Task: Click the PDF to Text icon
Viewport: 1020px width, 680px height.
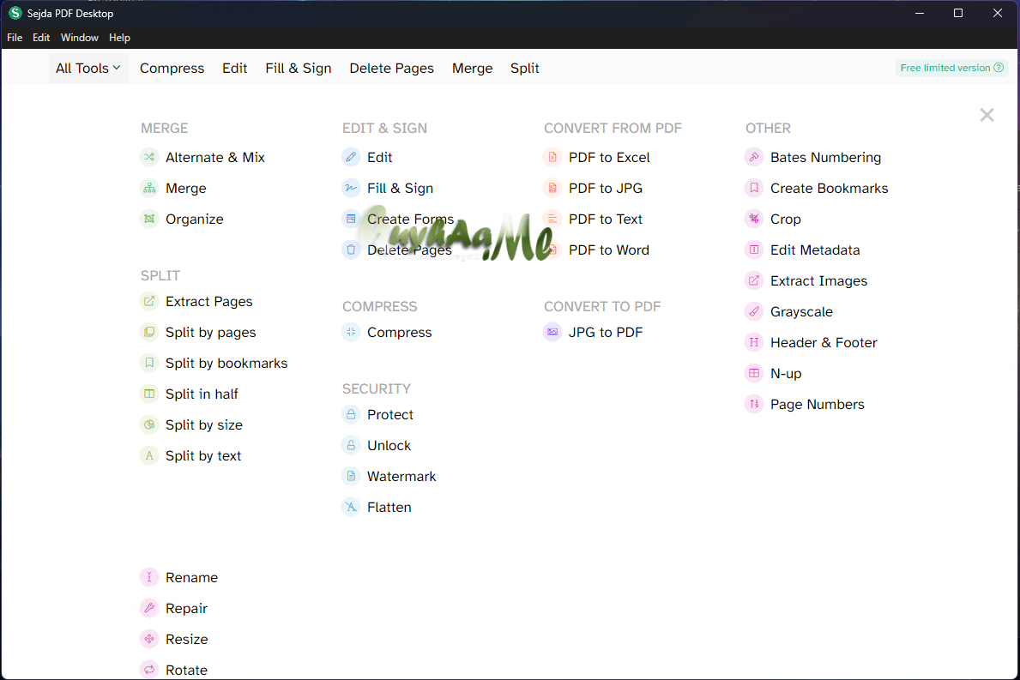Action: tap(552, 219)
